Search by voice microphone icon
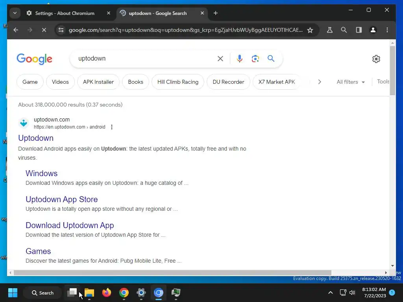The height and width of the screenshot is (302, 403). (x=240, y=59)
